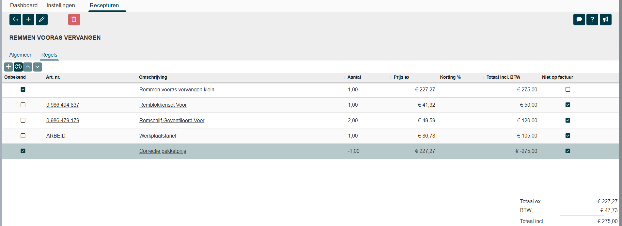The width and height of the screenshot is (622, 226).
Task: Click the back arrow toolbar icon
Action: (15, 20)
